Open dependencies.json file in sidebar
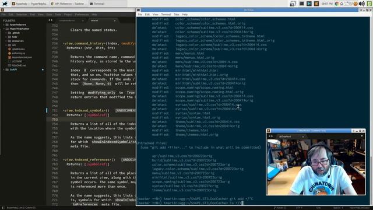 tap(22, 57)
